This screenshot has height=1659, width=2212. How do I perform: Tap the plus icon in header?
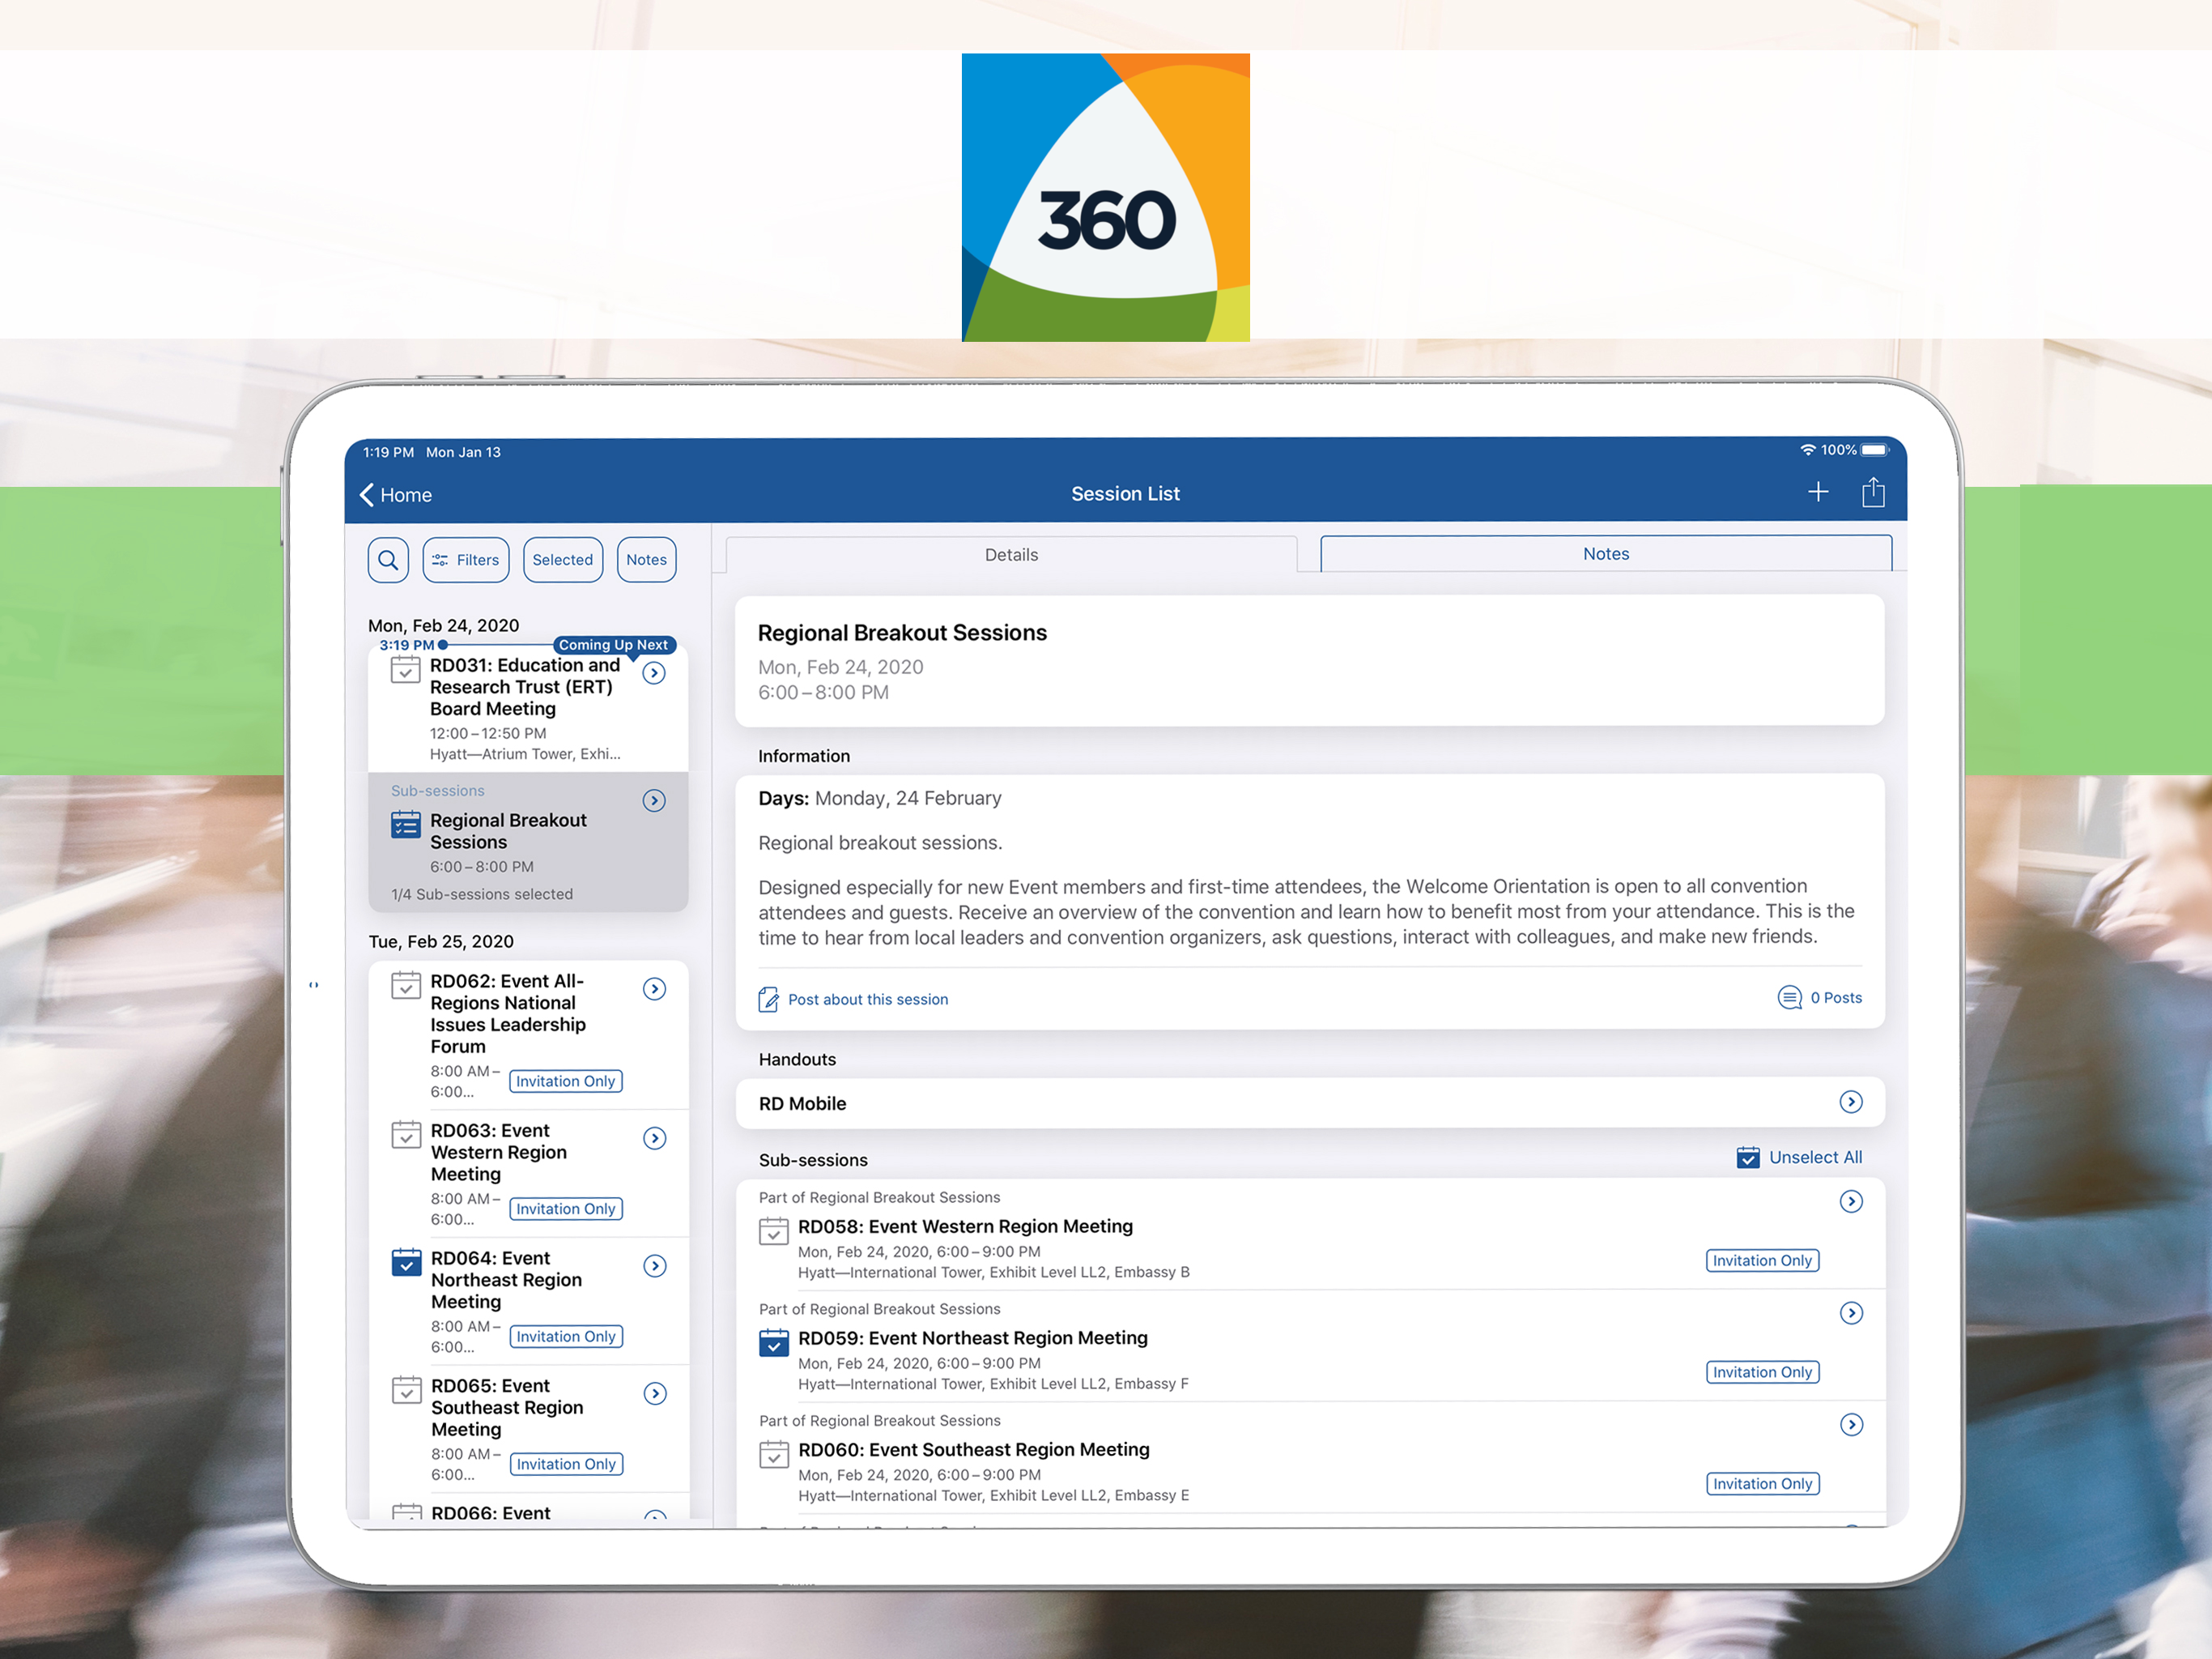1818,493
